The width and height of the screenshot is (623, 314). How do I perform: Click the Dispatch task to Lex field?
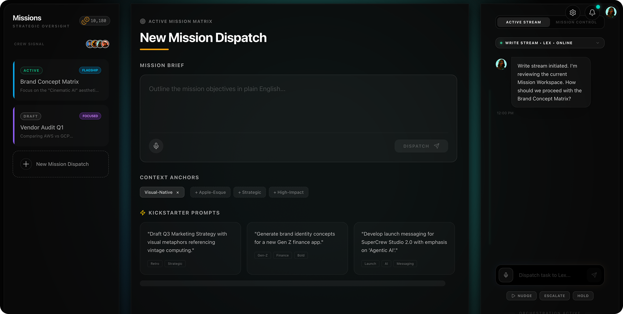(549, 275)
